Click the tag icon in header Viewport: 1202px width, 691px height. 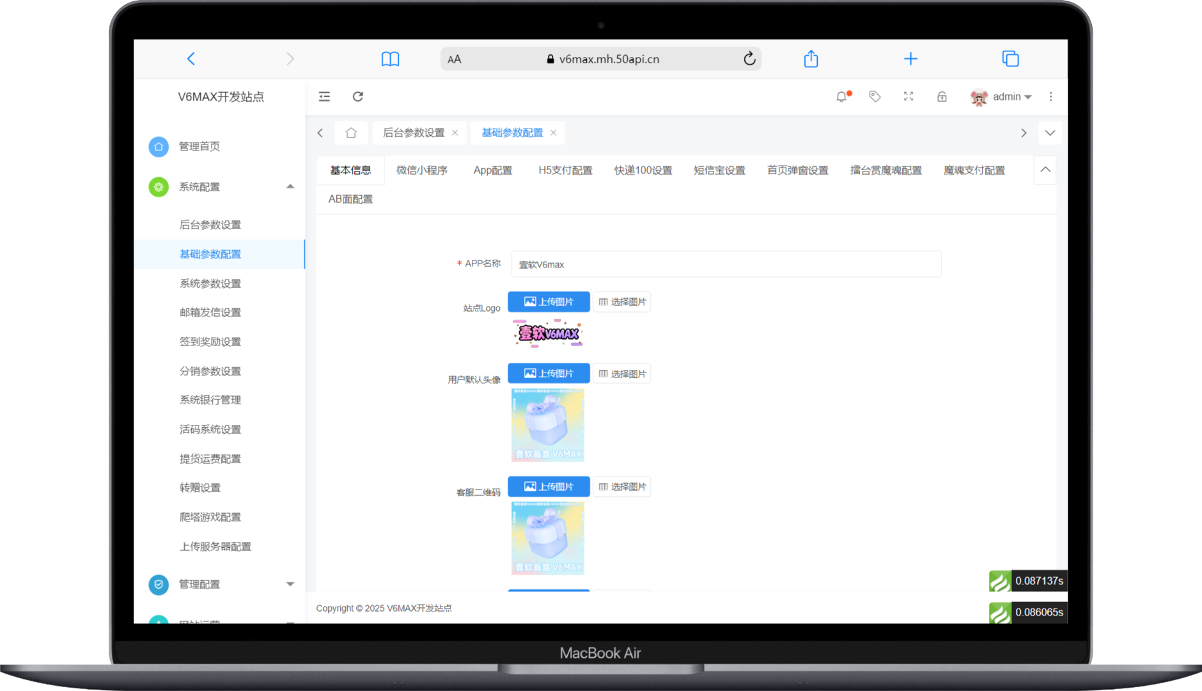(874, 97)
